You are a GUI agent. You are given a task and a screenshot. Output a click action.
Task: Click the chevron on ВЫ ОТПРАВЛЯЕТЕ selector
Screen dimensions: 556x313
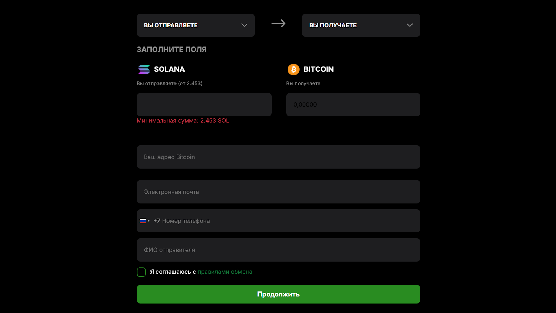coord(244,25)
